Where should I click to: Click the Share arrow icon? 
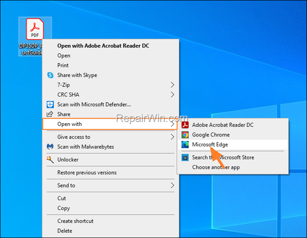coord(50,114)
